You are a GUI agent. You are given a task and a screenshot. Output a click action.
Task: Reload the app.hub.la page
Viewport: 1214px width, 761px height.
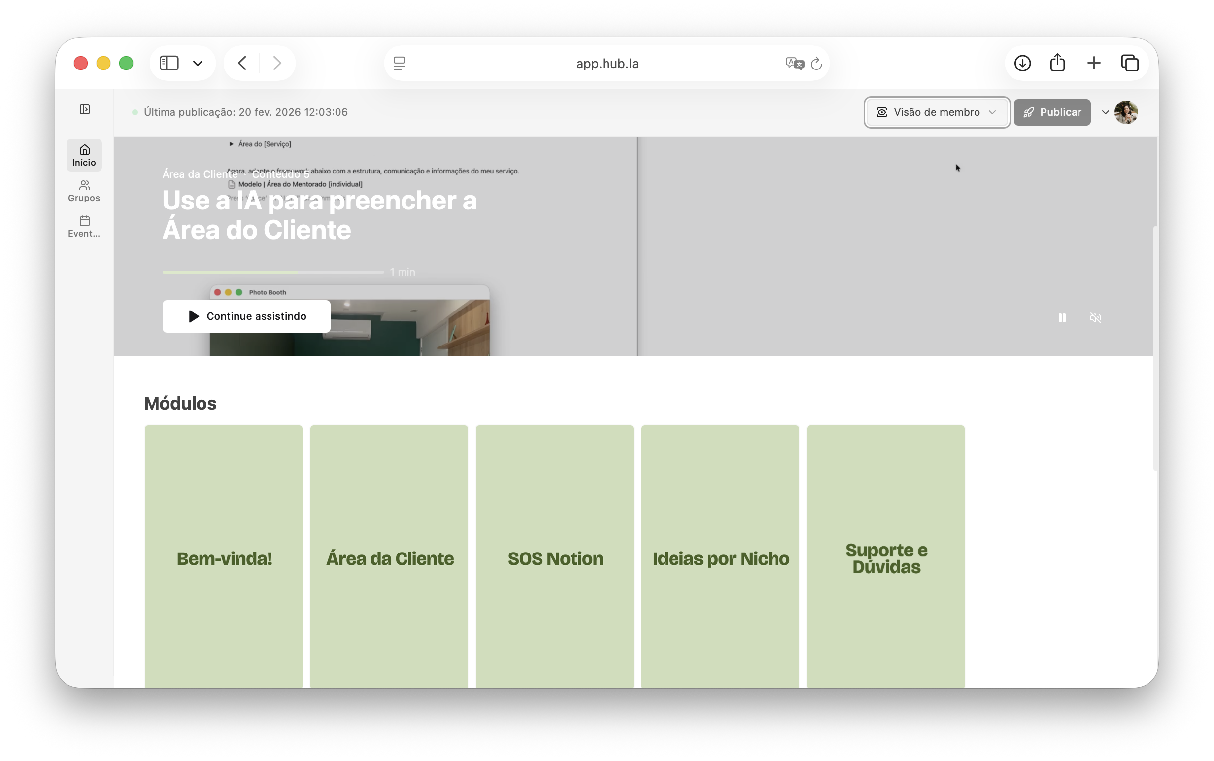point(816,64)
